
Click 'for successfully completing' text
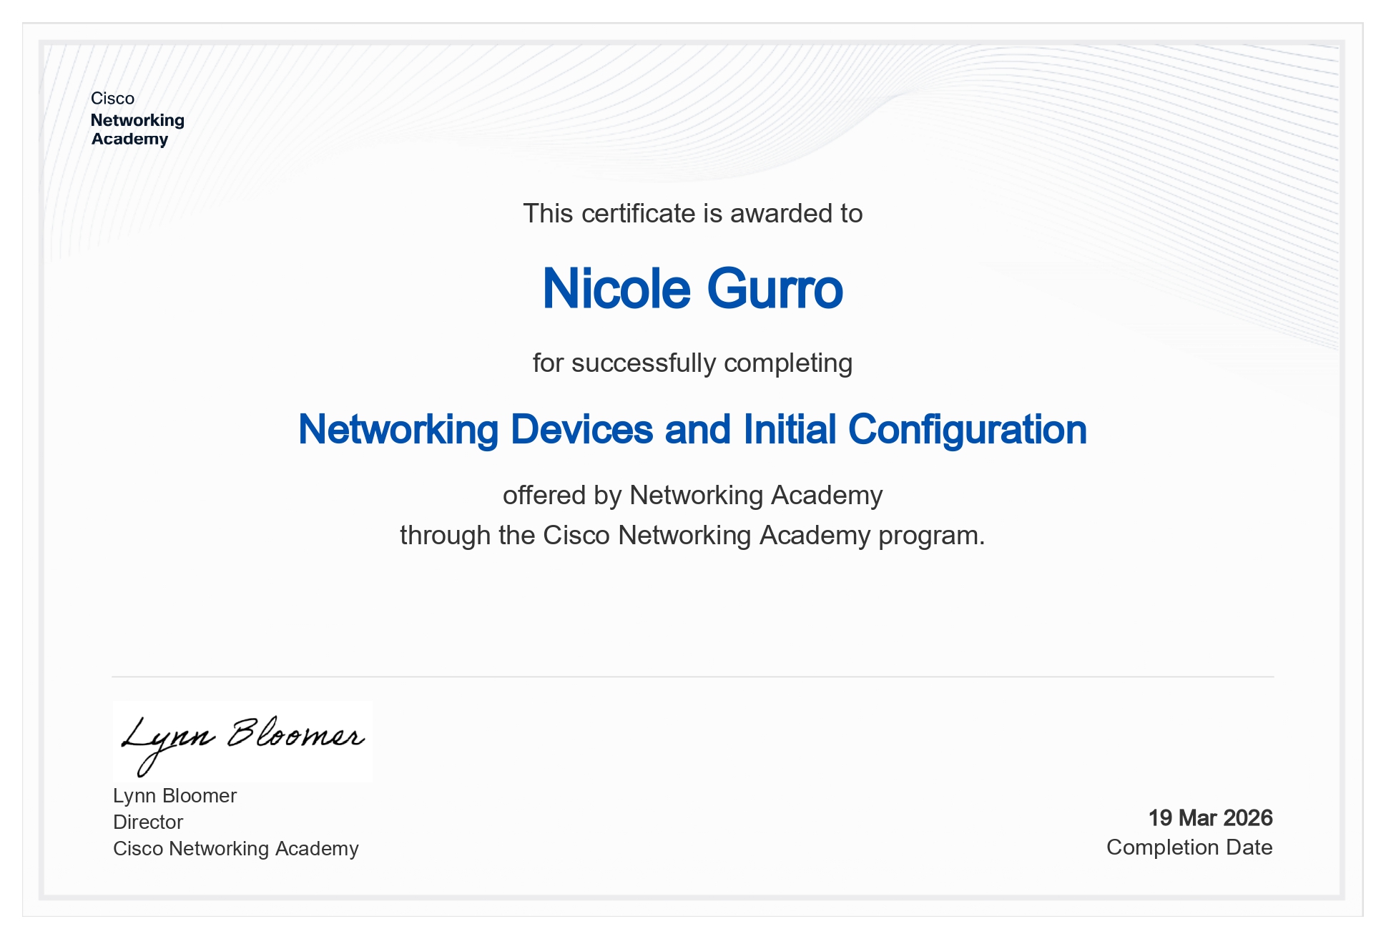click(692, 363)
